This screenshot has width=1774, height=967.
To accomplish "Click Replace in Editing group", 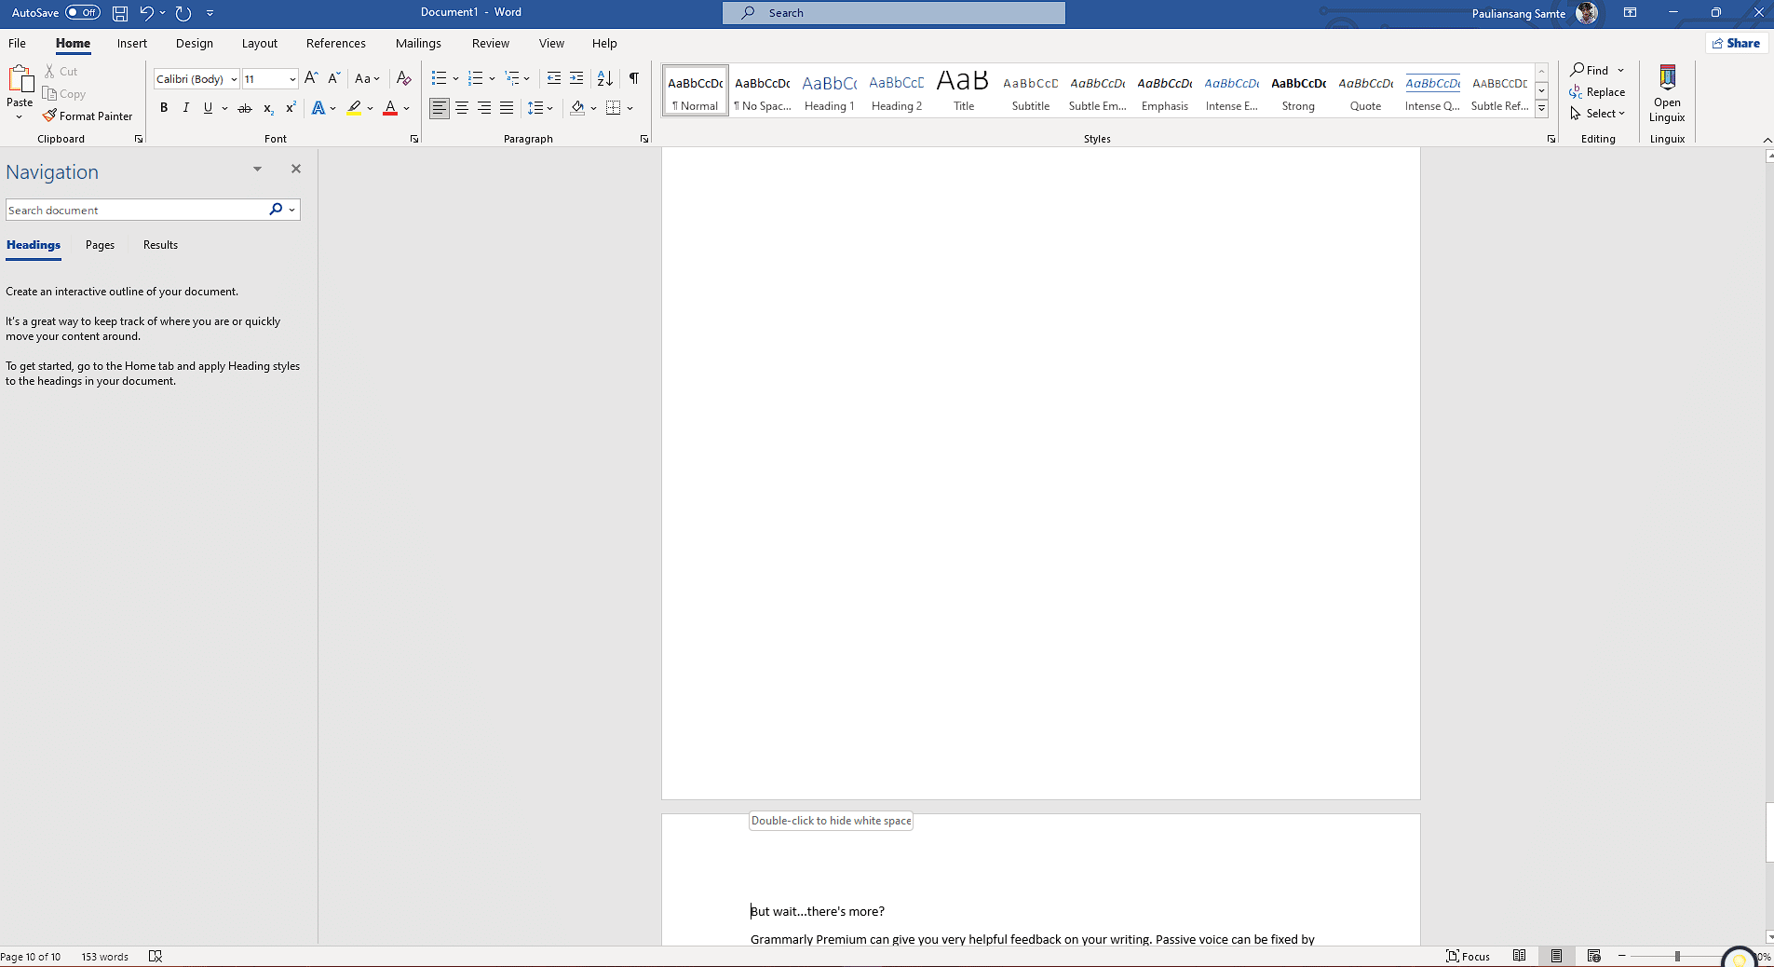I will coord(1597,92).
